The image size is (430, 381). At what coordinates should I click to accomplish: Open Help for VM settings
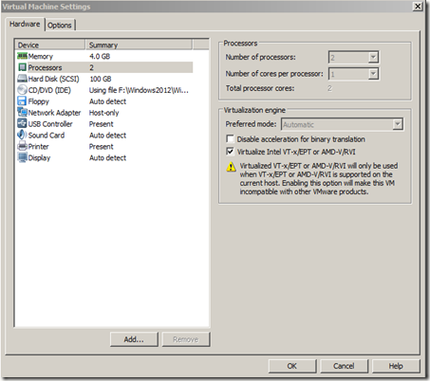coord(396,366)
